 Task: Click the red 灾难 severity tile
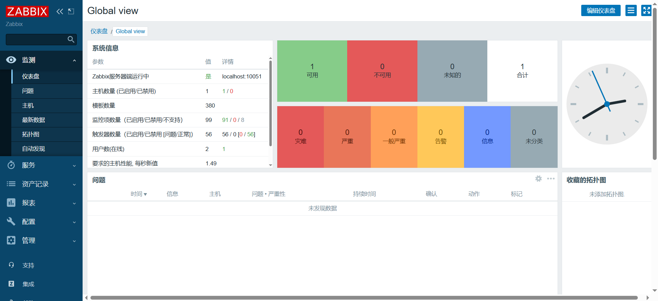pyautogui.click(x=300, y=137)
